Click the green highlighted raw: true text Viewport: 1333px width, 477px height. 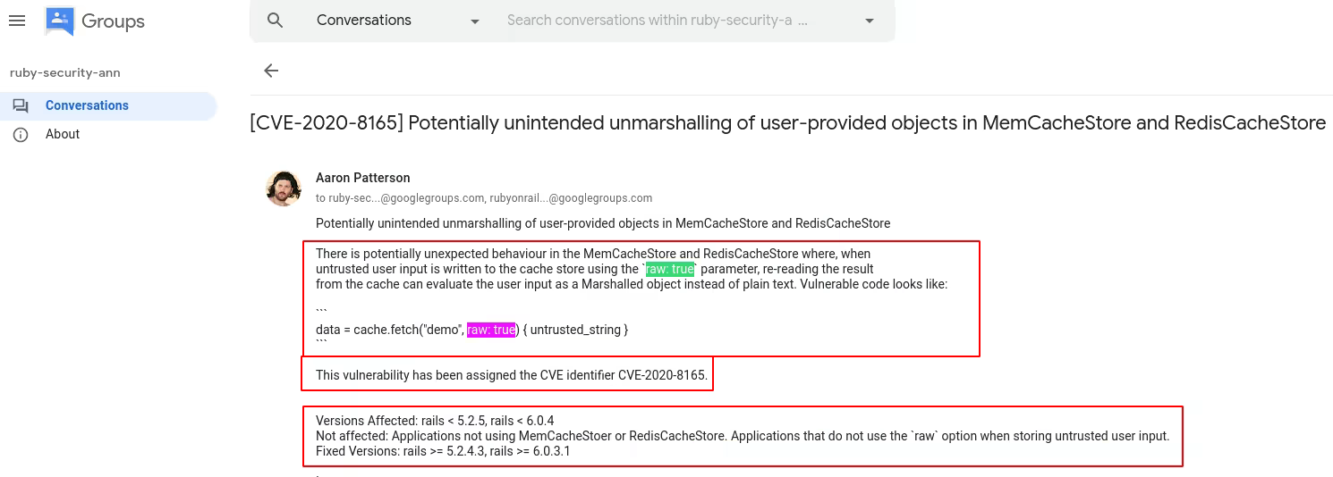pyautogui.click(x=670, y=269)
